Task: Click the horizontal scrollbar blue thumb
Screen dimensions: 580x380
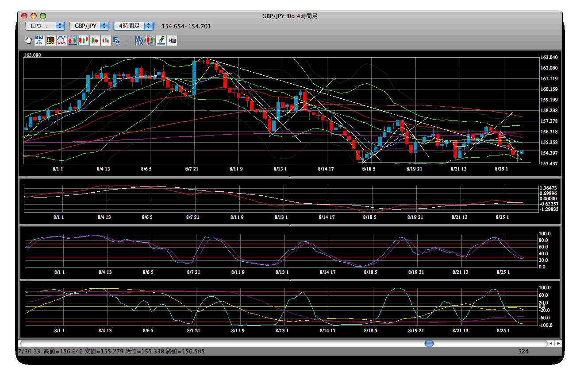Action: [x=429, y=343]
